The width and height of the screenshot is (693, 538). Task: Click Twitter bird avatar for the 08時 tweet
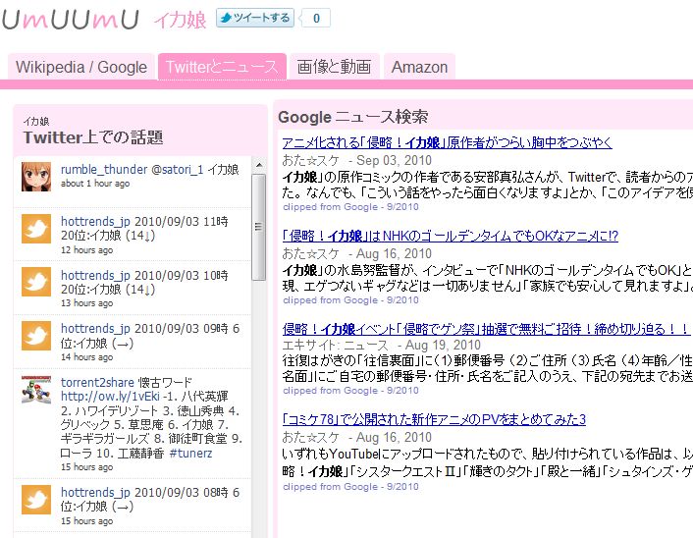[x=36, y=500]
